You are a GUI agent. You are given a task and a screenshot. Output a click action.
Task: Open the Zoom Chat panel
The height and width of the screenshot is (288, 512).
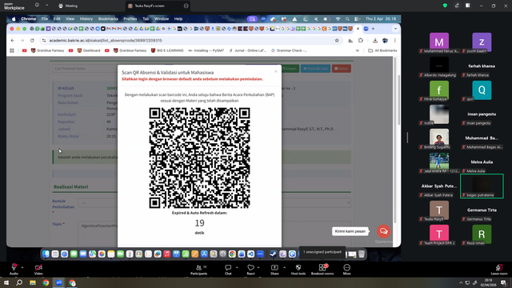click(x=228, y=269)
